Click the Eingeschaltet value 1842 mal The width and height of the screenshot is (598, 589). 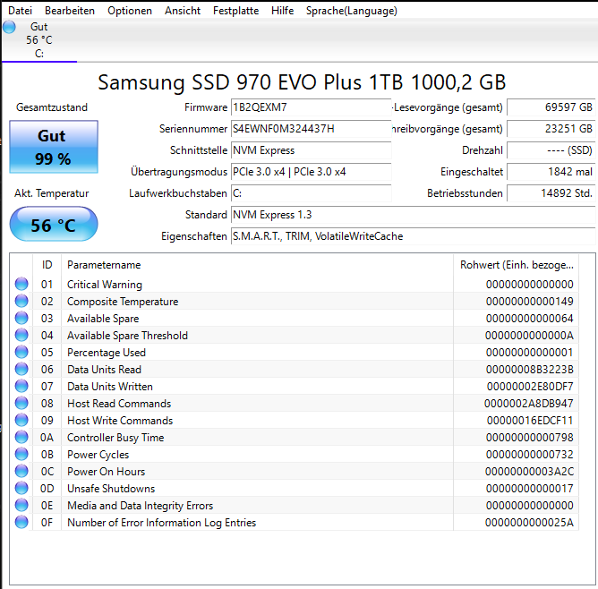(551, 172)
